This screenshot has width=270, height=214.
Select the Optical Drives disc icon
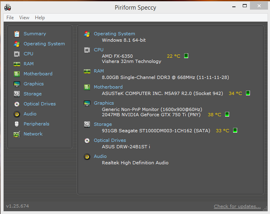pos(17,104)
